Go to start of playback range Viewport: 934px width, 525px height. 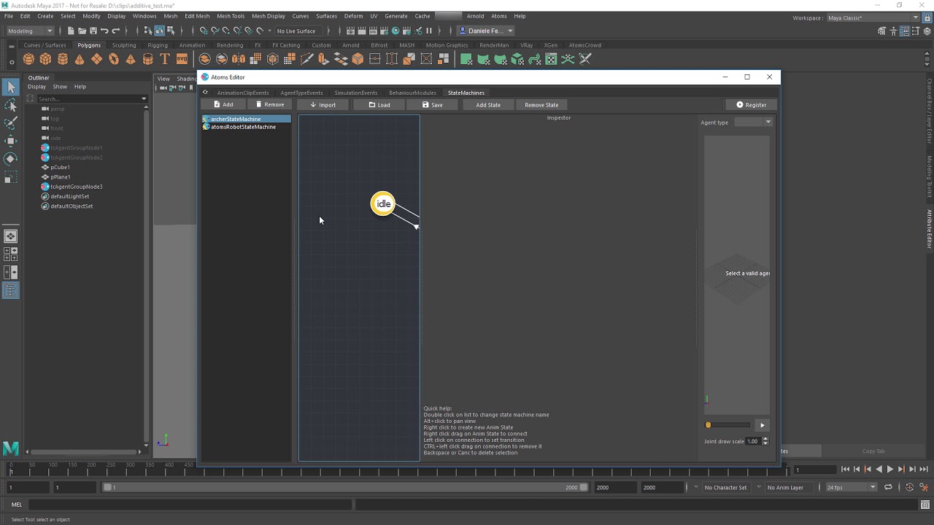845,470
